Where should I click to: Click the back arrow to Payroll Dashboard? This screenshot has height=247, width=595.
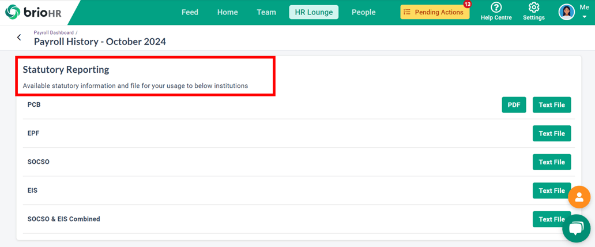click(19, 38)
